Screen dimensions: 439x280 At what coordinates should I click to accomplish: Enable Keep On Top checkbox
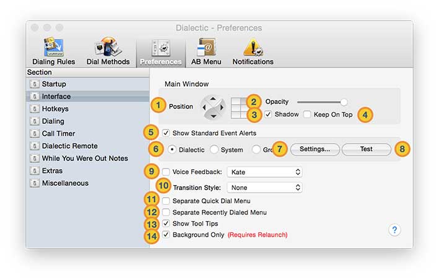coord(307,114)
